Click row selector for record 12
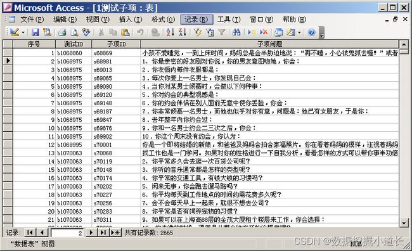The image size is (412, 251). tap(8, 145)
